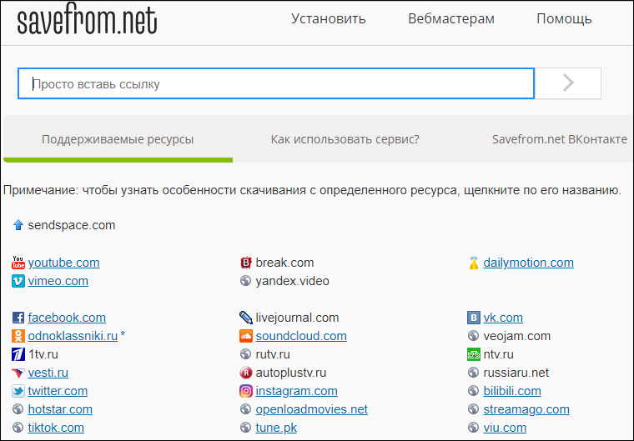Open the streamago.com link
This screenshot has width=634, height=441.
click(x=526, y=409)
